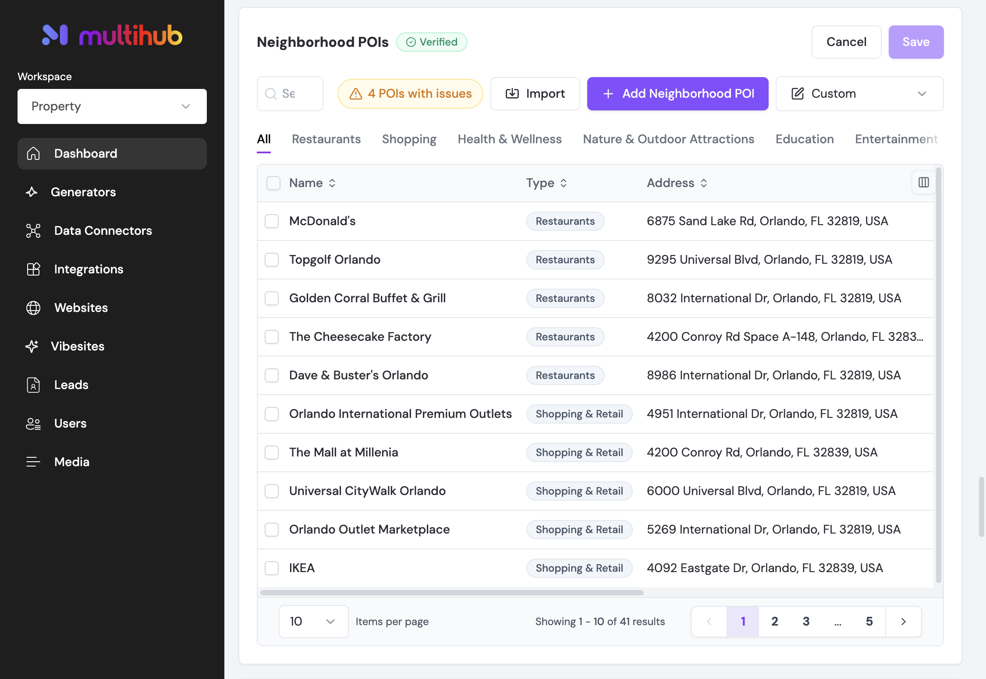Screen dimensions: 986x679
Task: Click the Users people icon
Action: coord(33,423)
